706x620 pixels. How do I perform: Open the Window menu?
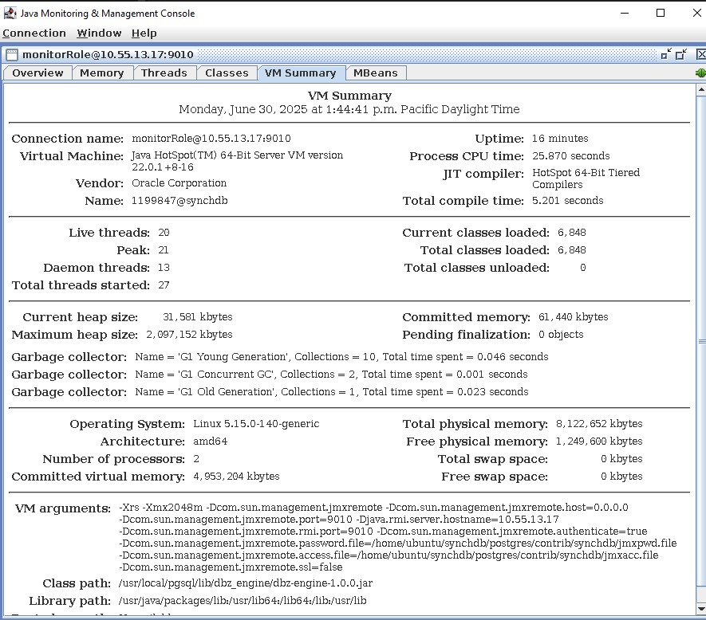point(99,33)
